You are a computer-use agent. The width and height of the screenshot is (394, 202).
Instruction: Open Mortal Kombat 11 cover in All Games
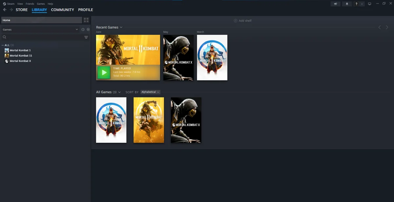149,120
